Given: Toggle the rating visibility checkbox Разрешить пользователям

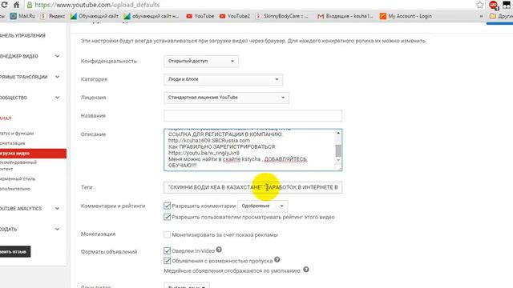Looking at the screenshot, I should click(x=168, y=217).
